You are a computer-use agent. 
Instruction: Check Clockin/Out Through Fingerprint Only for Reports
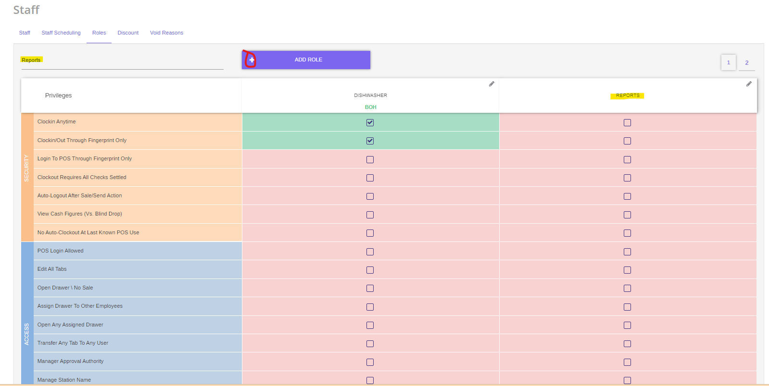pos(627,141)
